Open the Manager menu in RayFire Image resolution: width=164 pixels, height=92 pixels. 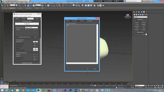[x=16, y=16]
